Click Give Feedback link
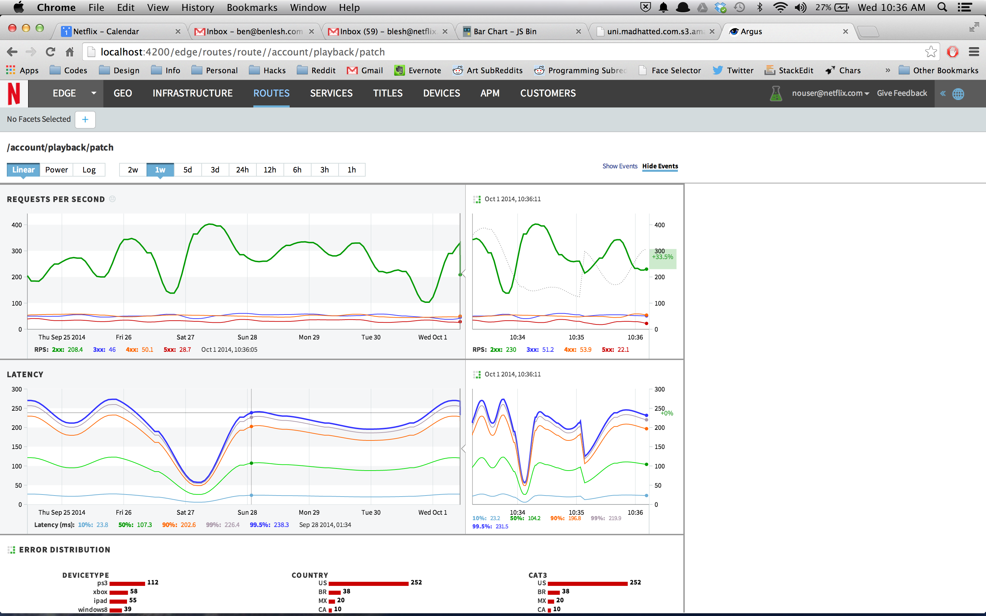986x616 pixels. pos(902,93)
